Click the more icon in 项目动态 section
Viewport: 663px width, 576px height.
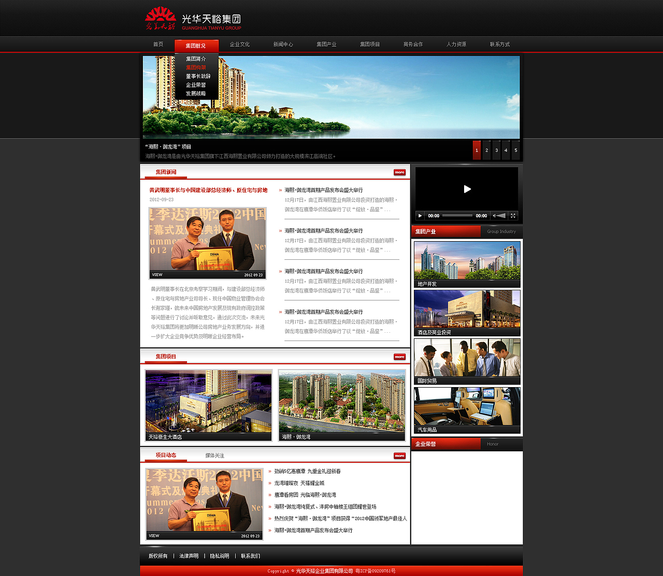pyautogui.click(x=399, y=456)
